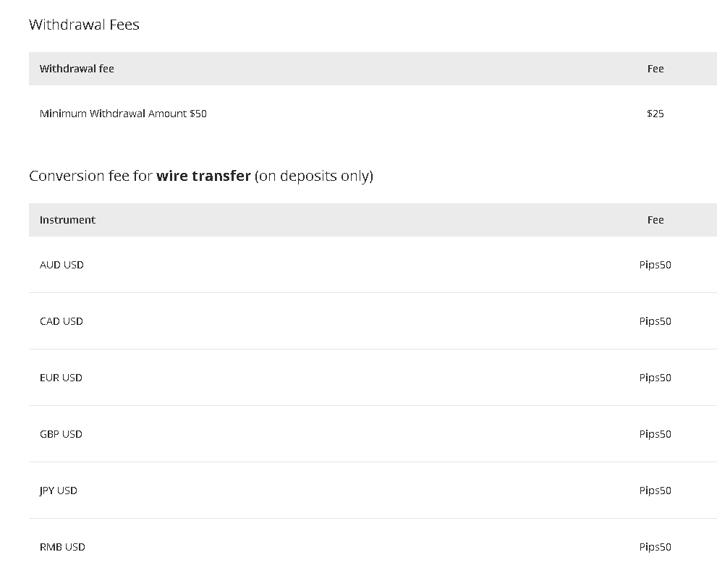Click the Instrument column header
This screenshot has height=573, width=717.
click(68, 220)
